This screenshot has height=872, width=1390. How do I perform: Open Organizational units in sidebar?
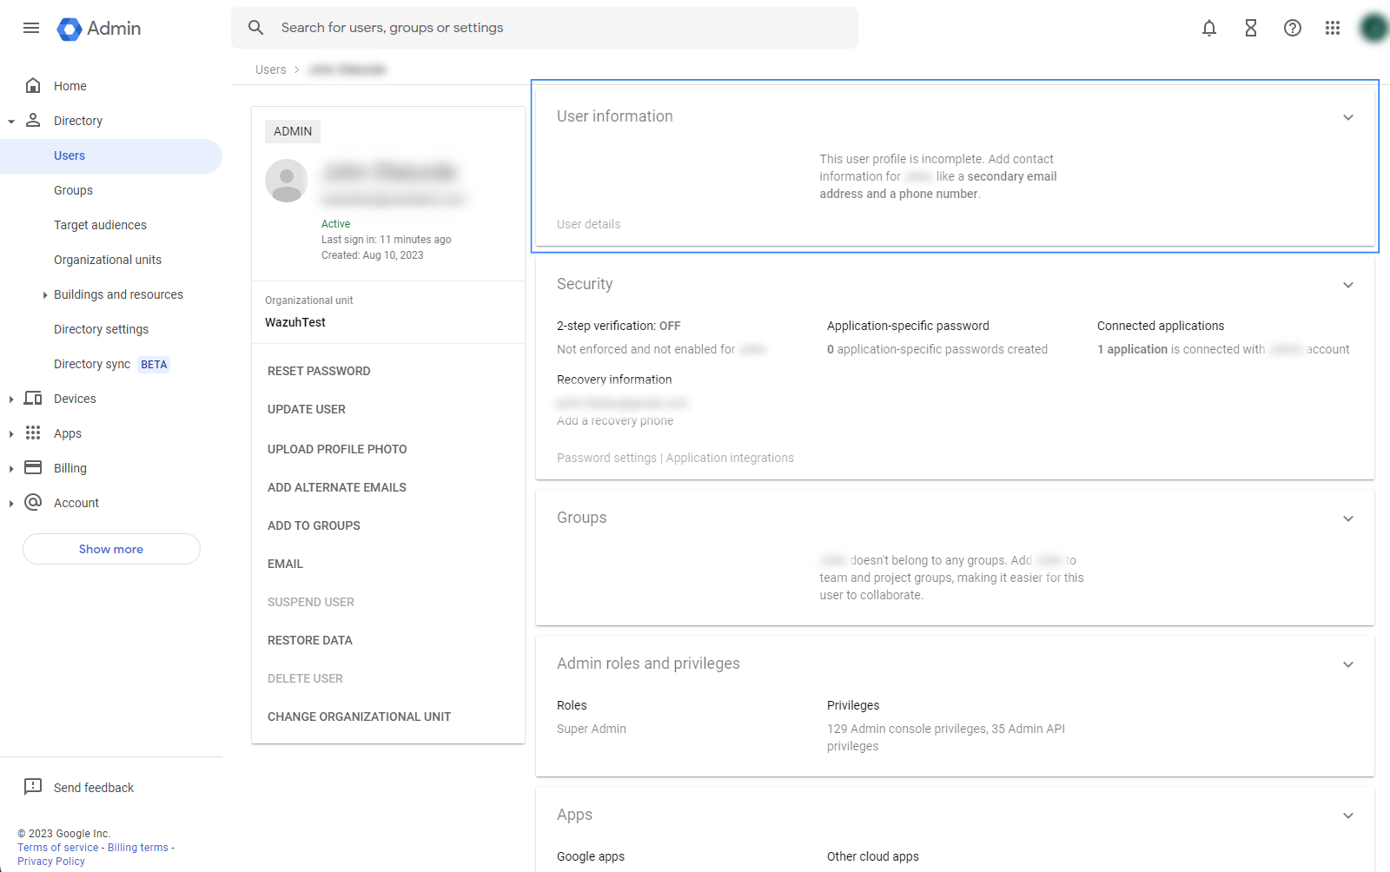tap(108, 260)
